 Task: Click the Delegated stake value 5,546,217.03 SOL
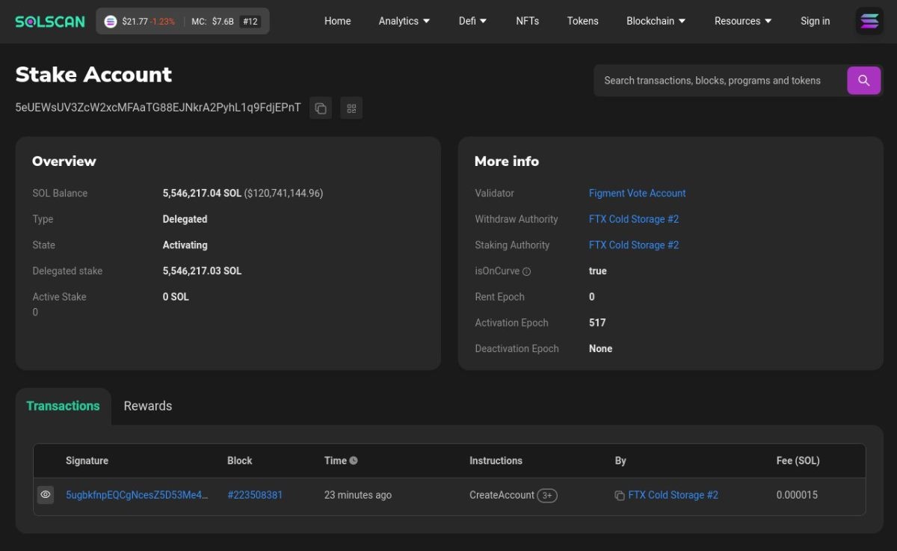point(202,271)
